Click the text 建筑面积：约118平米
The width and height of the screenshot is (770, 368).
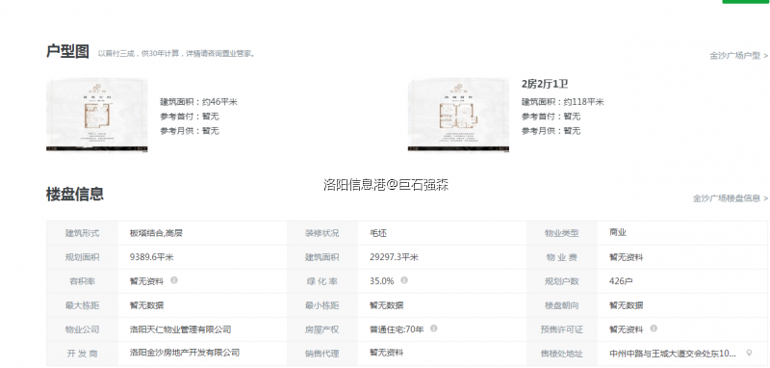click(563, 102)
